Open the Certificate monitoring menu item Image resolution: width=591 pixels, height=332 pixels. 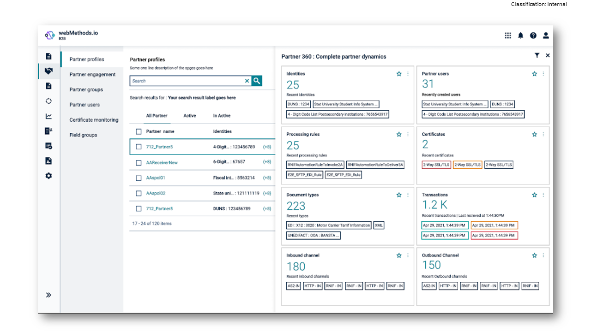94,119
